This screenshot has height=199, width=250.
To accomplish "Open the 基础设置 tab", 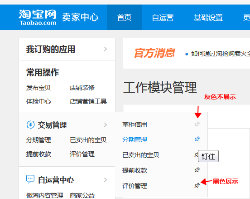I will pyautogui.click(x=208, y=17).
